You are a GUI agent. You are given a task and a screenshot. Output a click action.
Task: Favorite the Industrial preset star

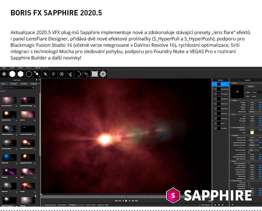[16, 192]
